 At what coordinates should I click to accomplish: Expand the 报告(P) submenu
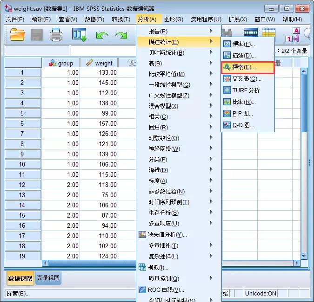click(x=179, y=32)
